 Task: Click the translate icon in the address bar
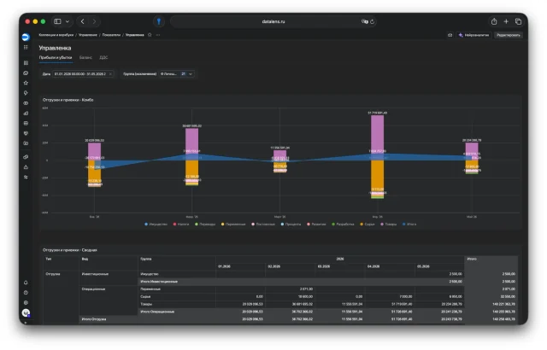tap(365, 21)
